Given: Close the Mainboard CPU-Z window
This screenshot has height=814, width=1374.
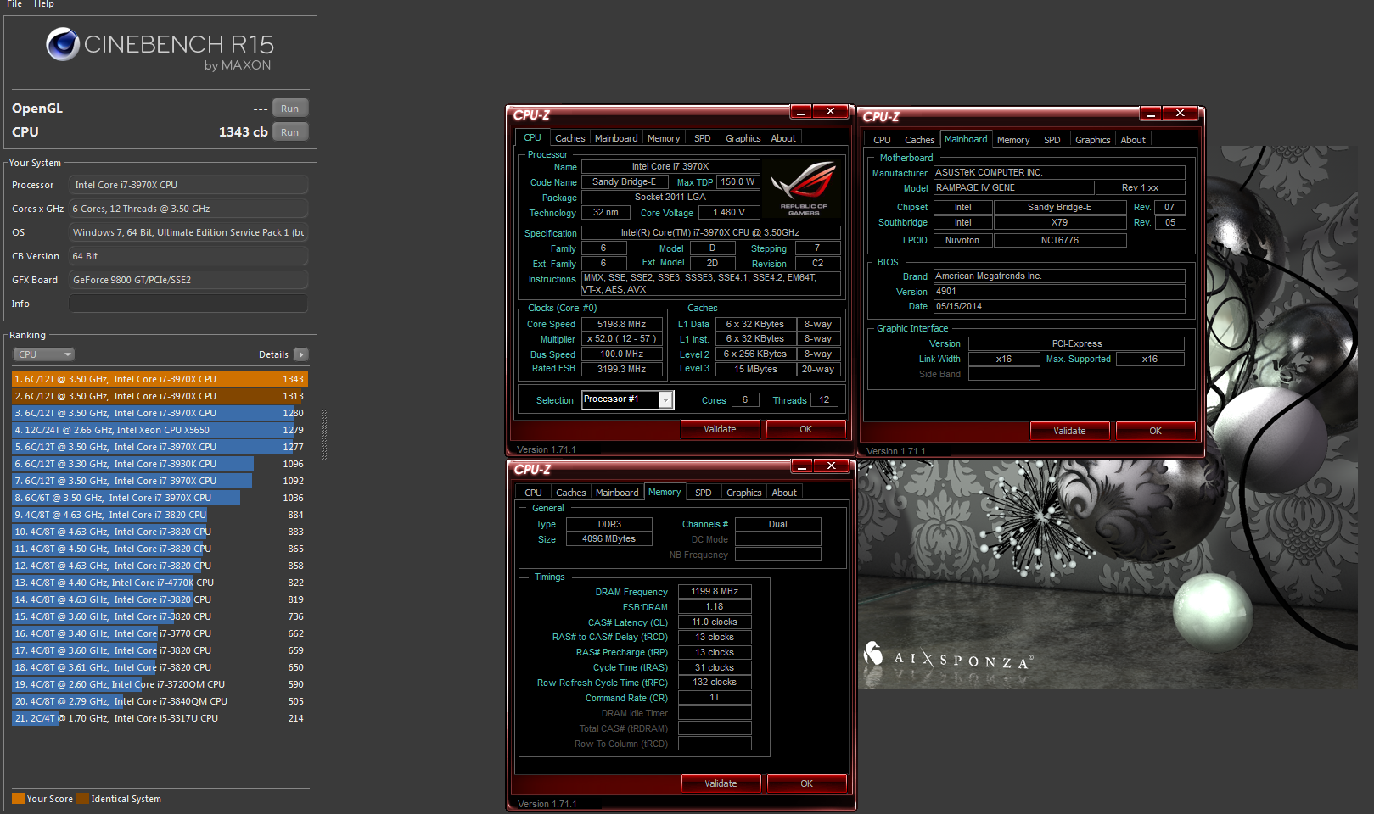Looking at the screenshot, I should [x=1181, y=114].
